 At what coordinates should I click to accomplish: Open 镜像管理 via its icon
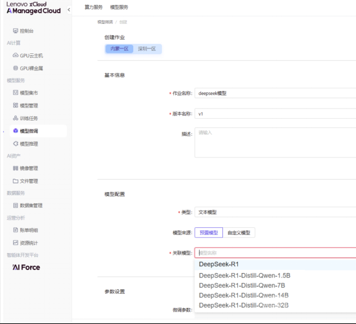[x=16, y=168]
